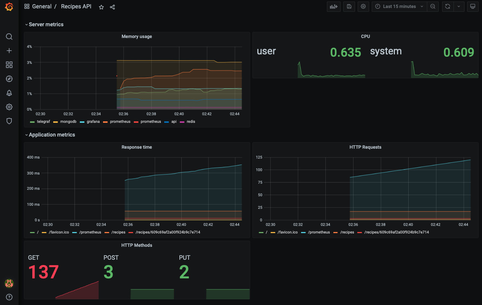Image resolution: width=482 pixels, height=305 pixels.
Task: Toggle /favicon.ico series in HTTP Requests legend
Action: tap(287, 232)
